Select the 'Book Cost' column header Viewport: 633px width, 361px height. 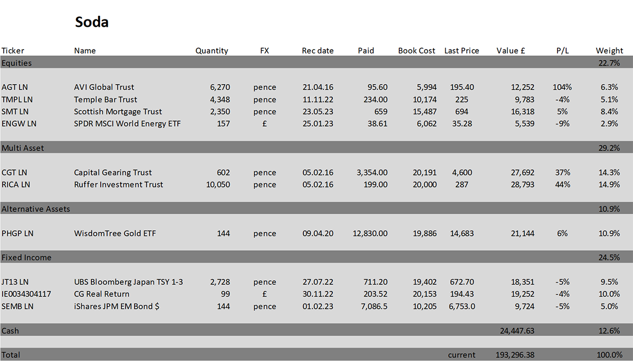(417, 51)
